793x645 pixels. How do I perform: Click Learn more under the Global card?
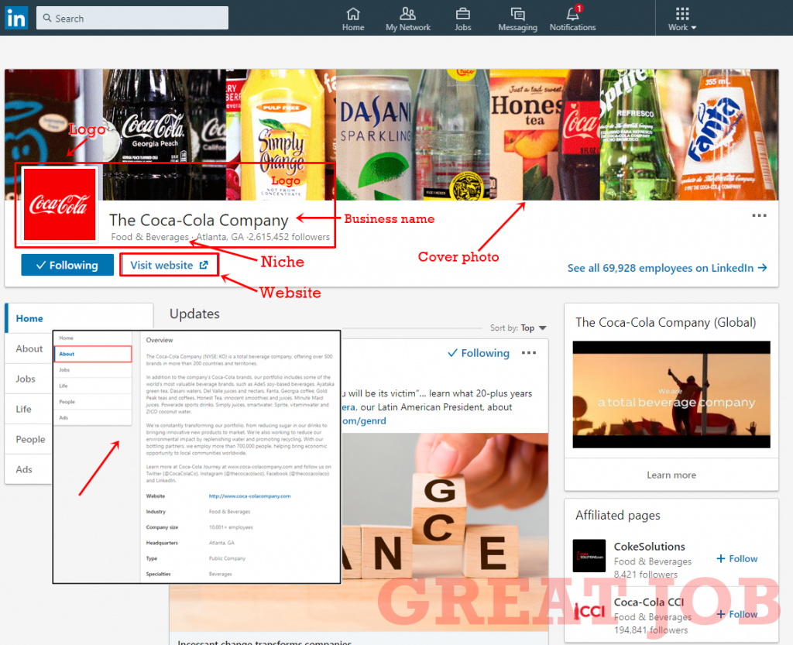pos(671,475)
